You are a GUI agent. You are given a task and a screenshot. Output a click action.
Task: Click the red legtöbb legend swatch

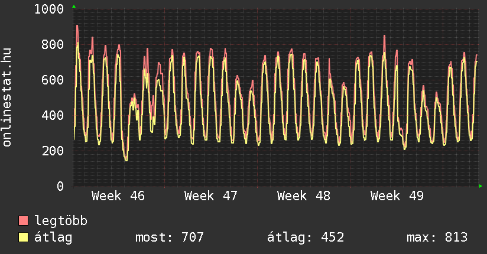pyautogui.click(x=24, y=221)
